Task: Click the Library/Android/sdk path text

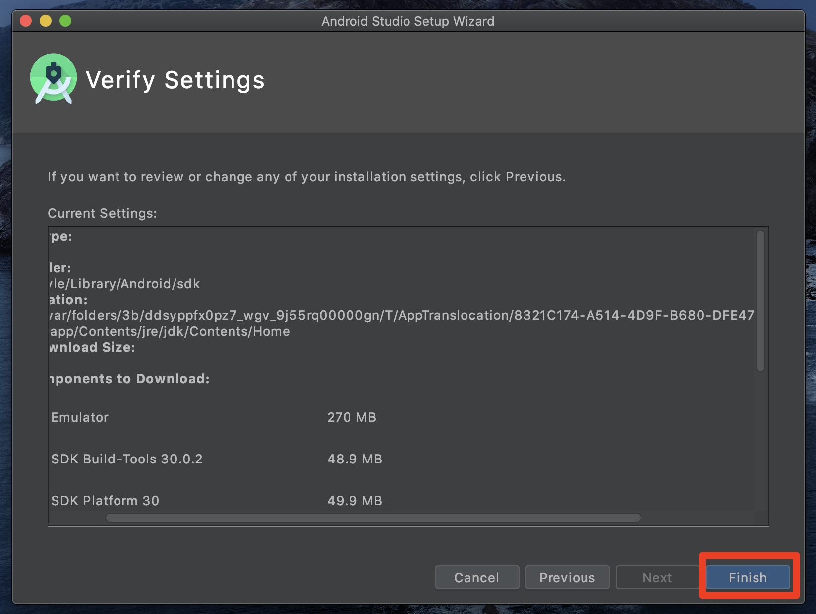Action: tap(124, 284)
